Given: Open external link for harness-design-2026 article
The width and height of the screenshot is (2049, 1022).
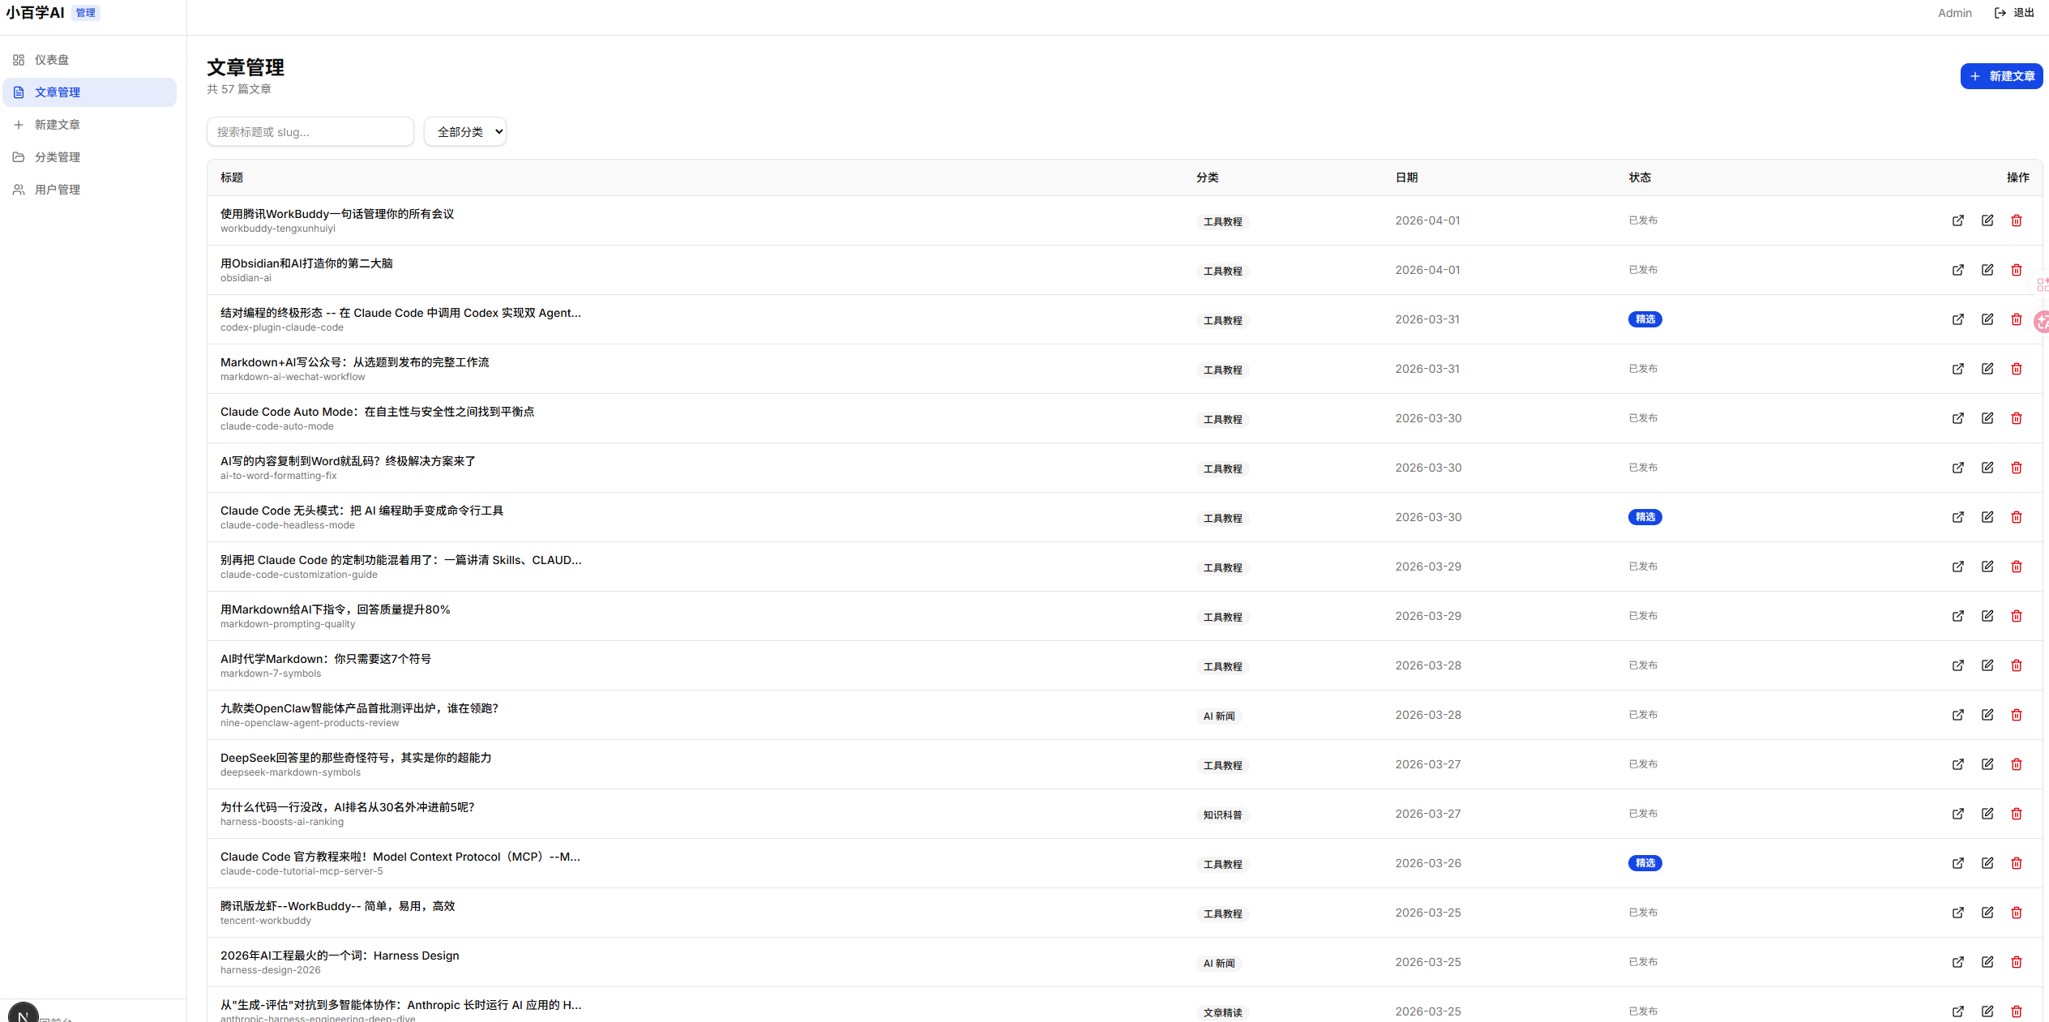Looking at the screenshot, I should (x=1957, y=962).
